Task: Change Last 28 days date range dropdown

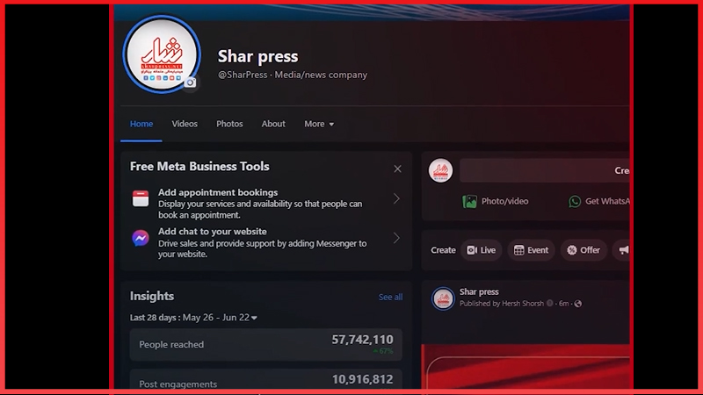Action: (x=193, y=318)
